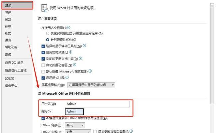
Task: Open Office 主题 dropdown showing 彩色
Action: coord(78,131)
